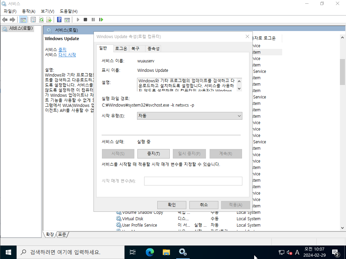Select the Virtual Disk service name
This screenshot has height=259, width=346.
point(133,219)
